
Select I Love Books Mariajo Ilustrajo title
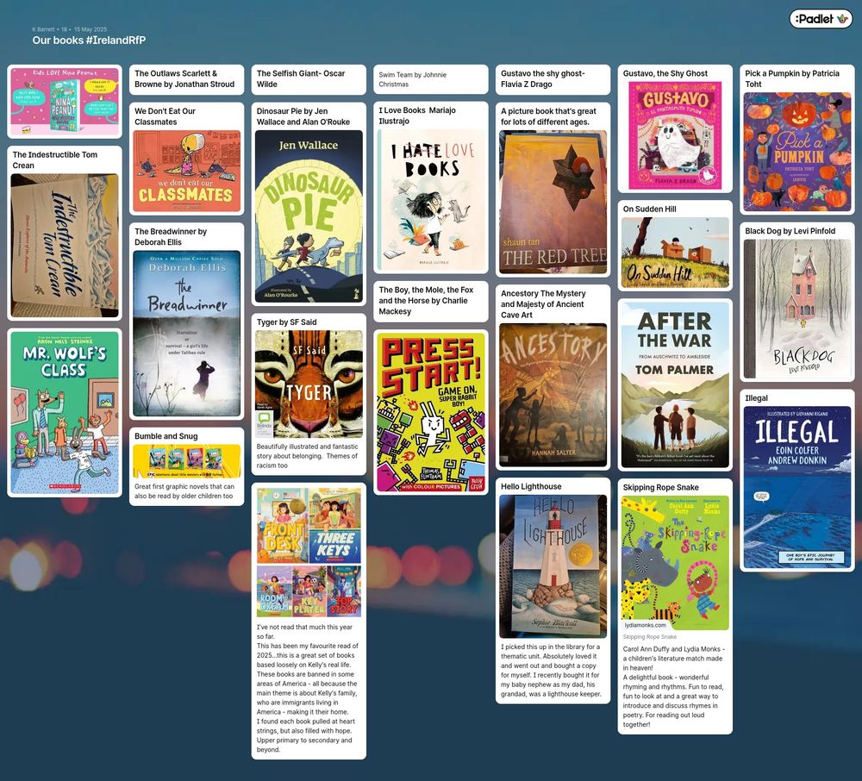pyautogui.click(x=416, y=116)
